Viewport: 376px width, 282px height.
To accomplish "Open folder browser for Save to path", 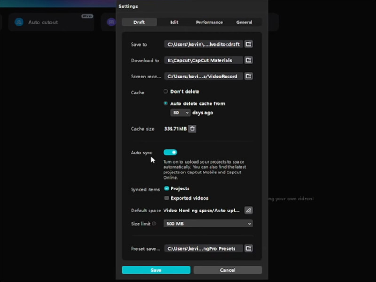I will tap(249, 44).
